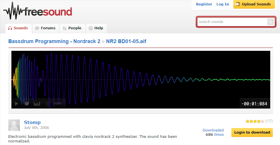Click the Log In link

point(222,4)
